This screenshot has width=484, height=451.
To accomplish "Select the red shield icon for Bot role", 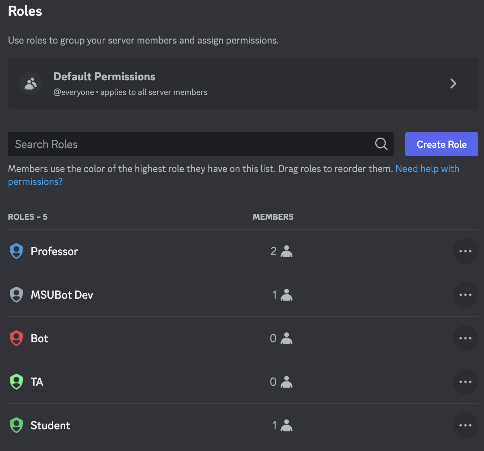I will tap(16, 338).
